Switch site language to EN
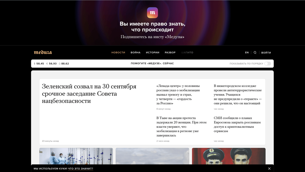The width and height of the screenshot is (305, 172). click(247, 53)
